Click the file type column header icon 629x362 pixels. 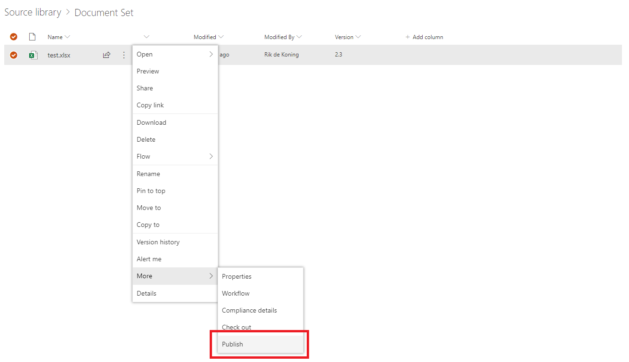(33, 37)
